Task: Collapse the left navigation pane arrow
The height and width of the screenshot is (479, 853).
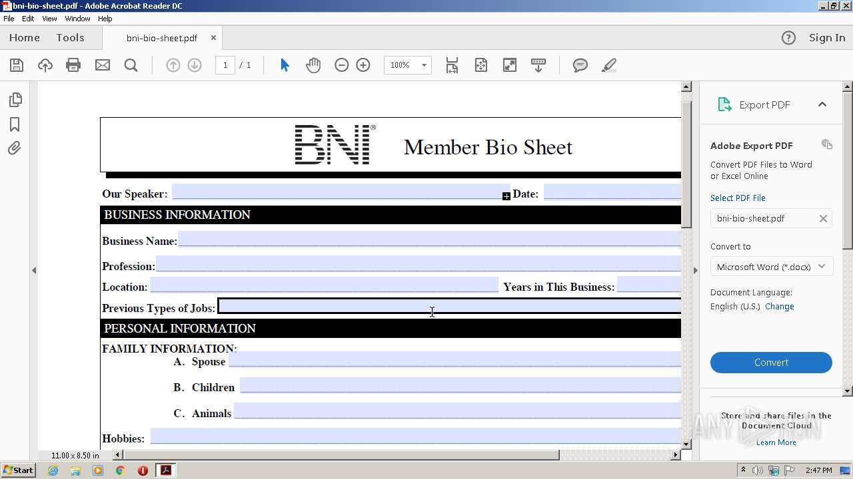Action: click(x=34, y=270)
